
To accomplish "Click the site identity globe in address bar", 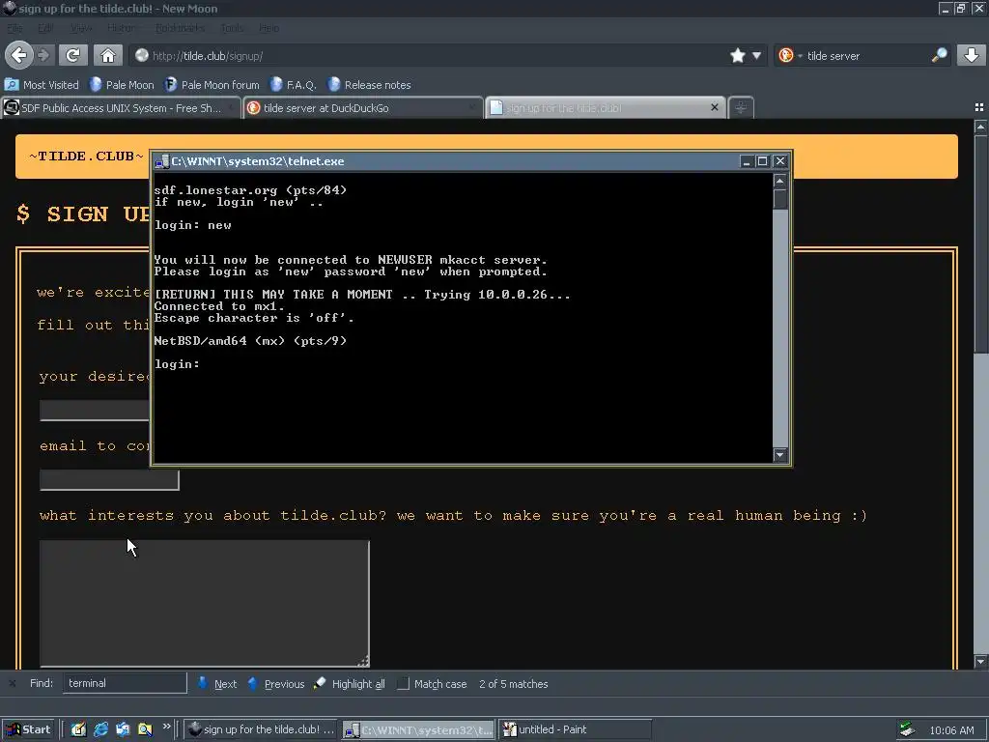I will pos(142,55).
